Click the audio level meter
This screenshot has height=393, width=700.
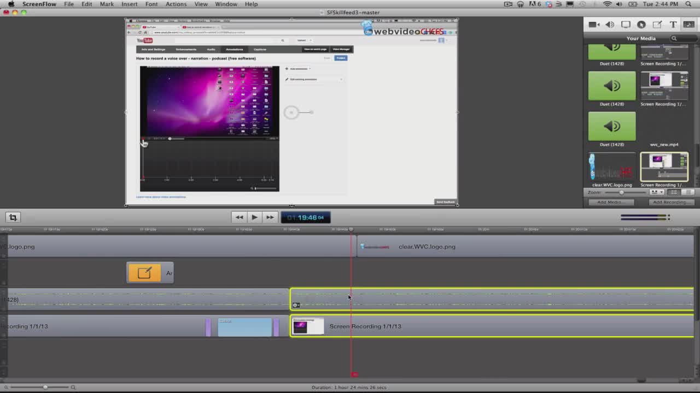pos(645,217)
